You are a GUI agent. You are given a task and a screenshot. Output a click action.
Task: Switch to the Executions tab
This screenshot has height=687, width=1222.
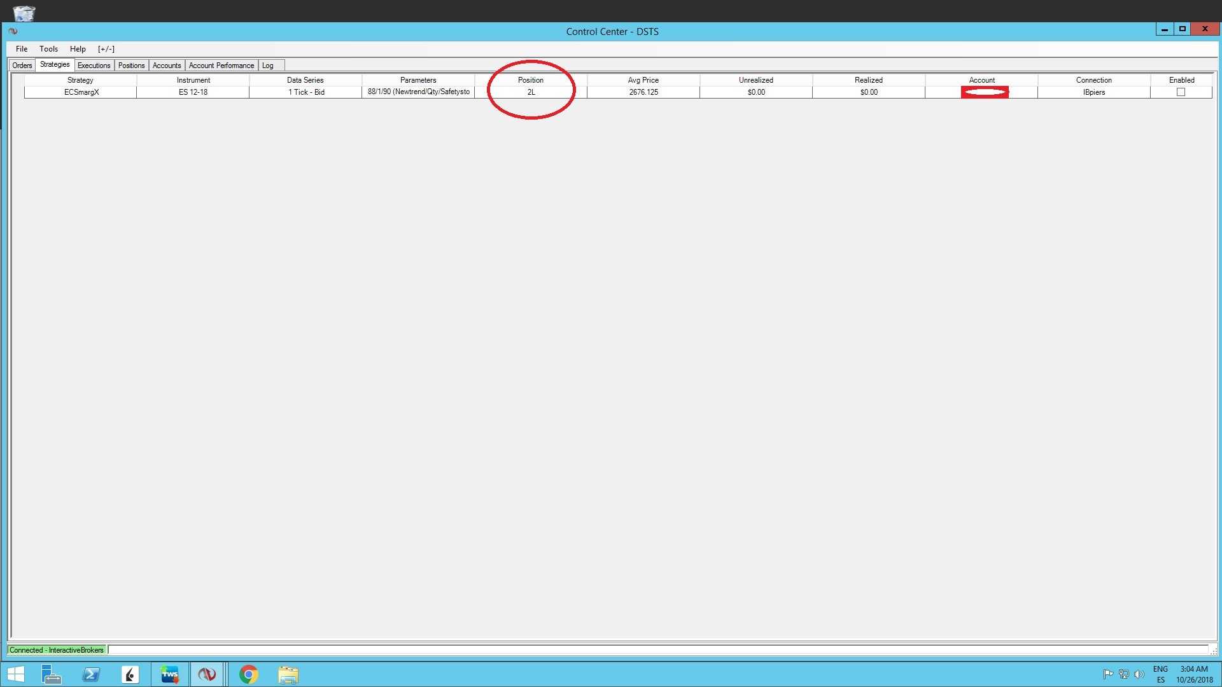[x=94, y=66]
